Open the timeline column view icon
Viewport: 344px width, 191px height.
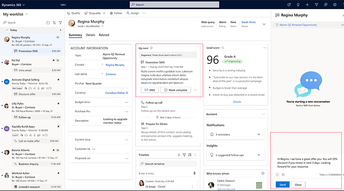190,155
